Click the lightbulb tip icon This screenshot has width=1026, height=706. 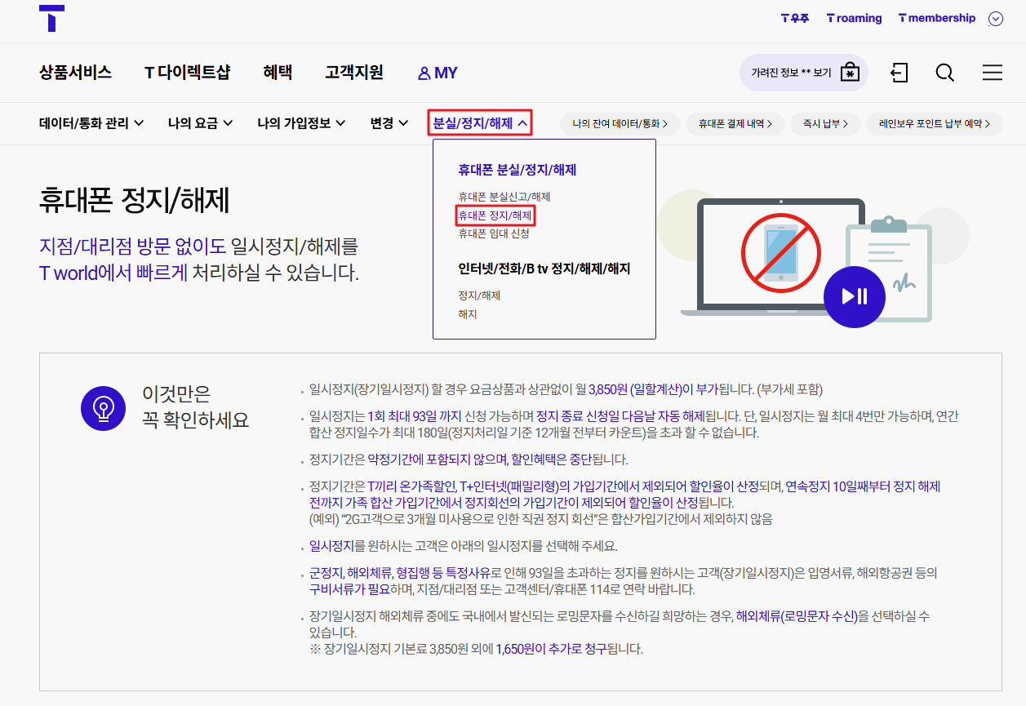[103, 407]
